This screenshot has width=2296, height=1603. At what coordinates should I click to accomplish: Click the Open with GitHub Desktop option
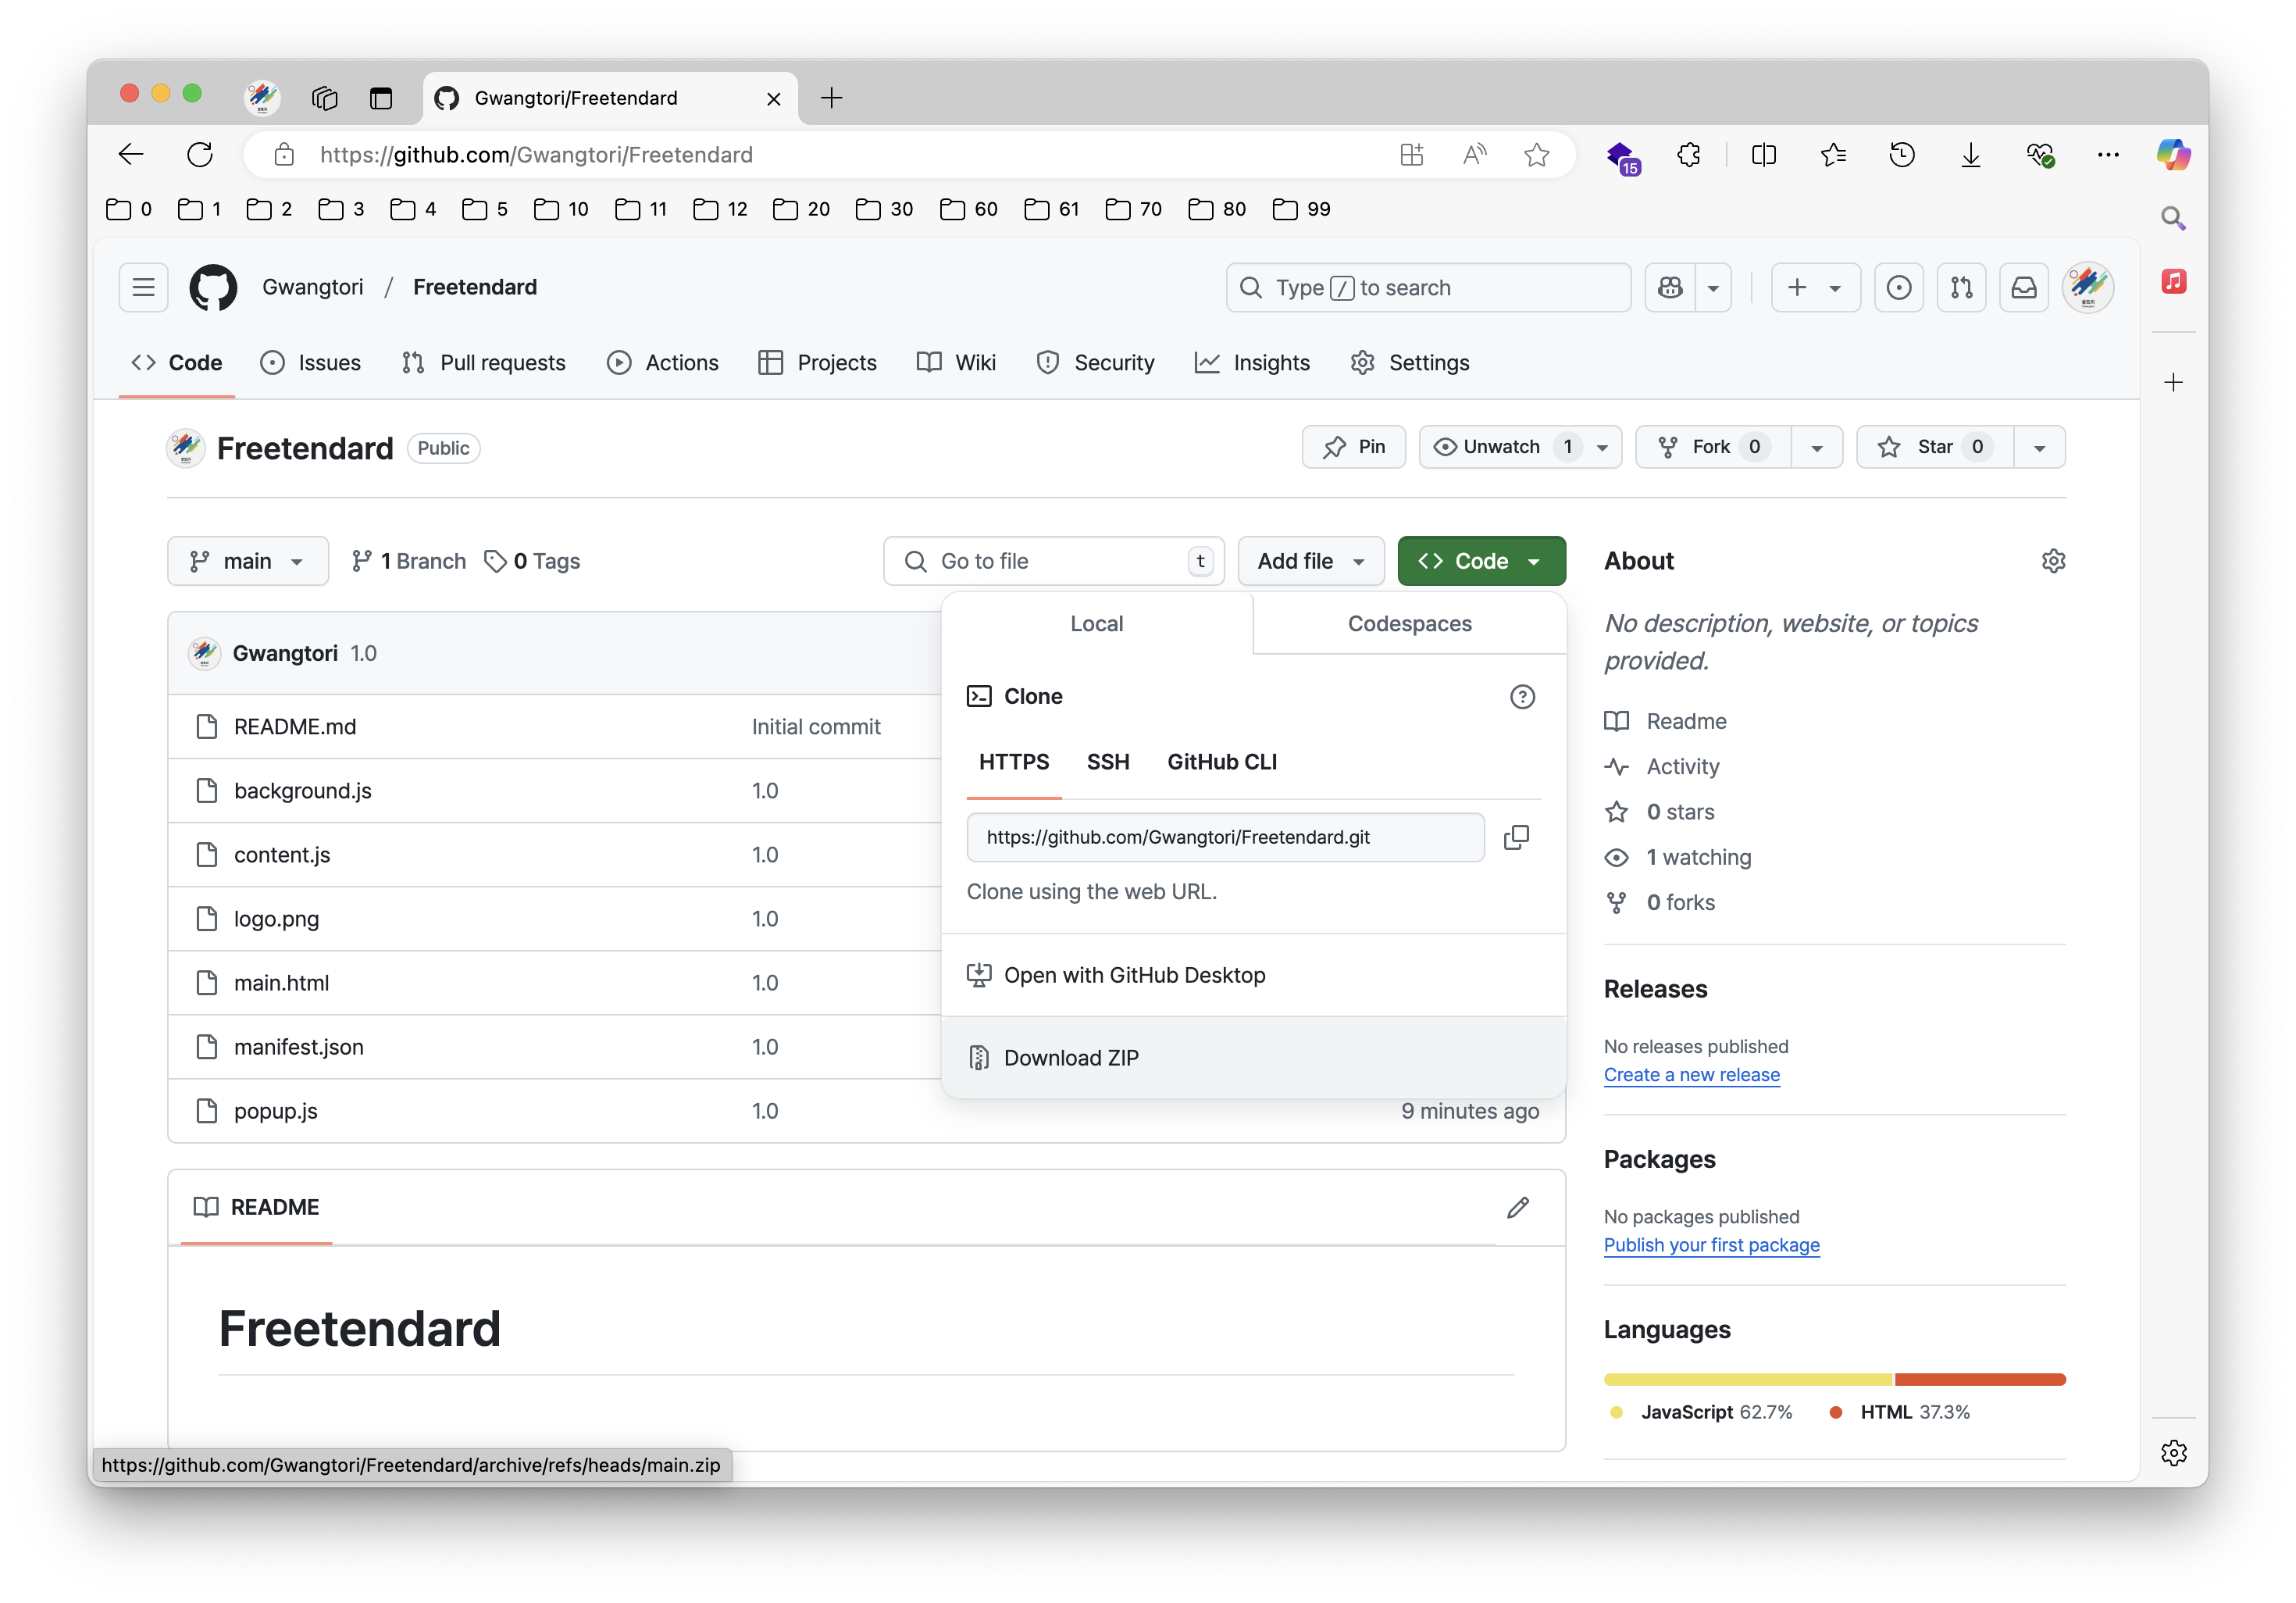(1134, 973)
